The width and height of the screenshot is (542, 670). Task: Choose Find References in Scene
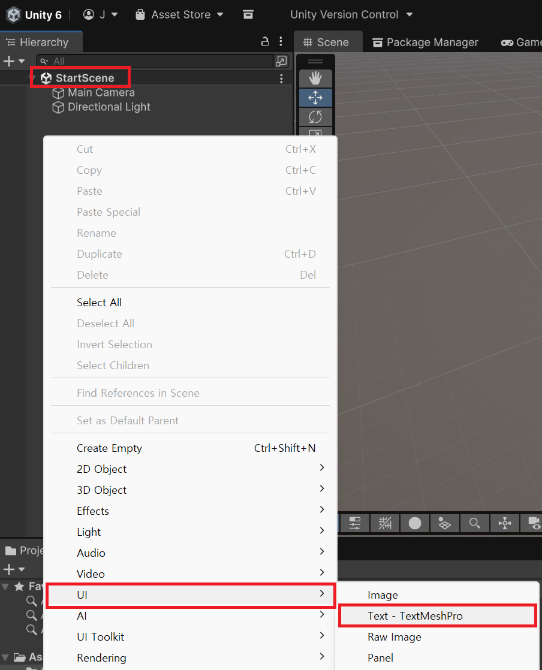click(190, 393)
